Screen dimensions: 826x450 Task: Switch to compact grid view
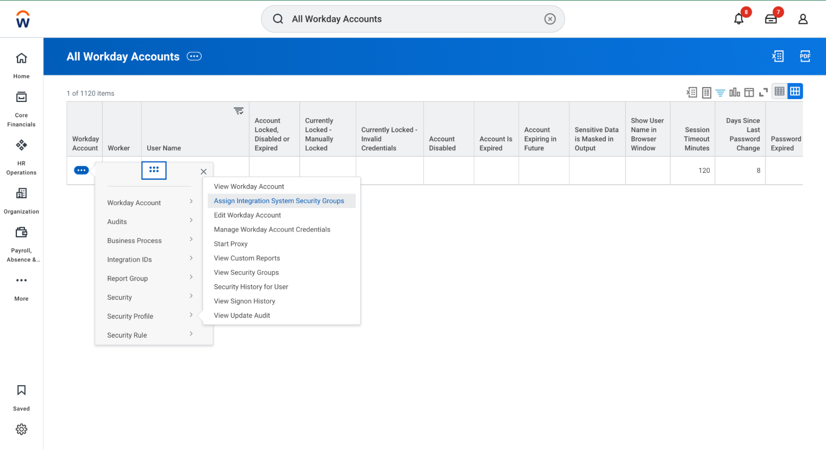click(x=779, y=92)
